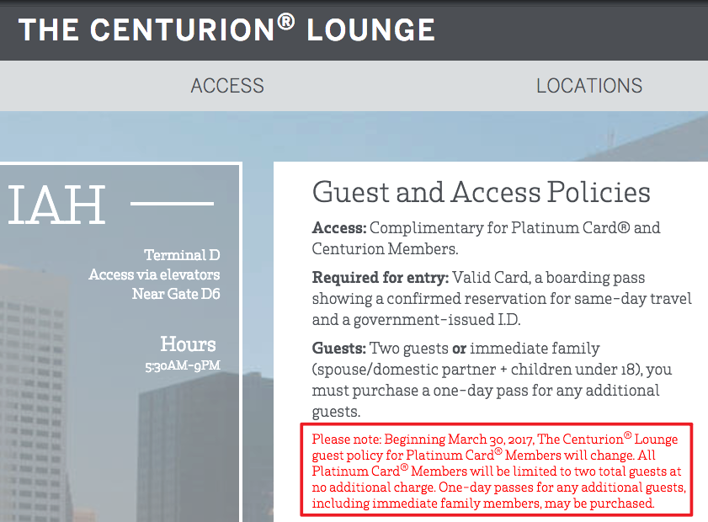Click the IAH airport code heading

tap(56, 205)
